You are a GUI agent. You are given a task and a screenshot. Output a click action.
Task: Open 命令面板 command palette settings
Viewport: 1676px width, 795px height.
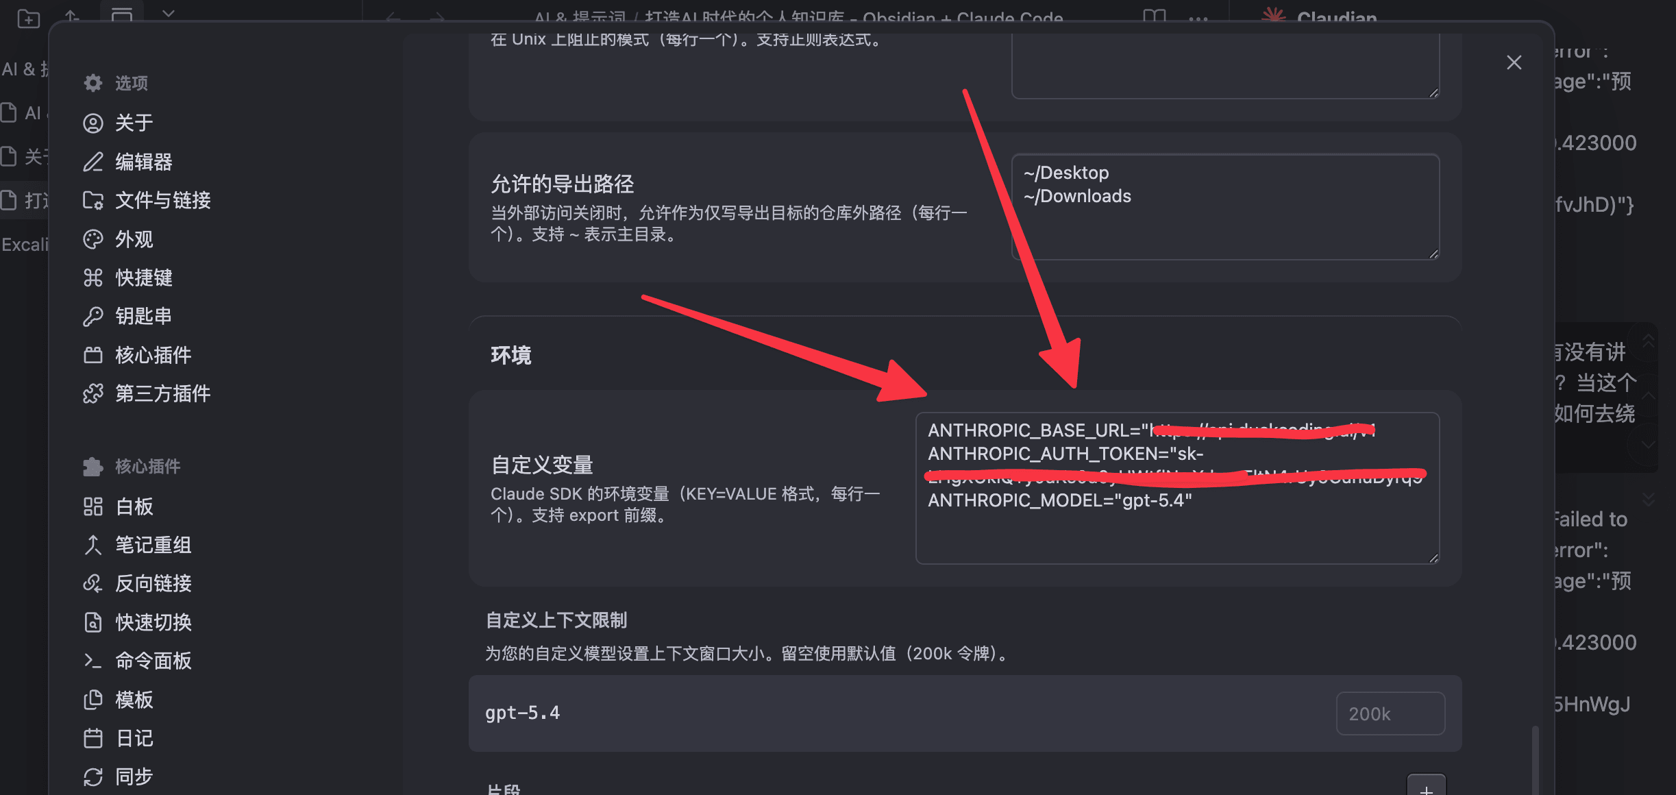[153, 661]
